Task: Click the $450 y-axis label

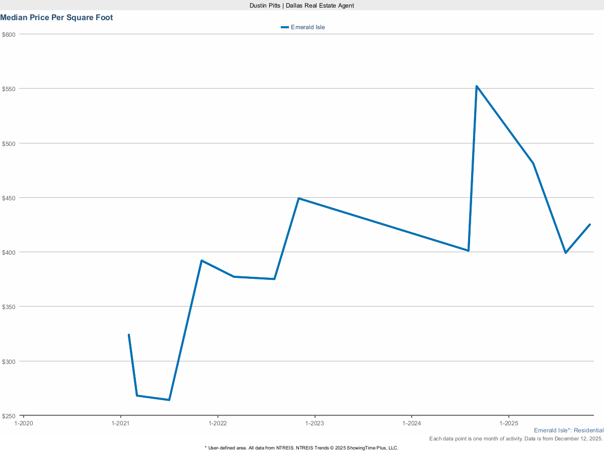Action: (x=10, y=198)
